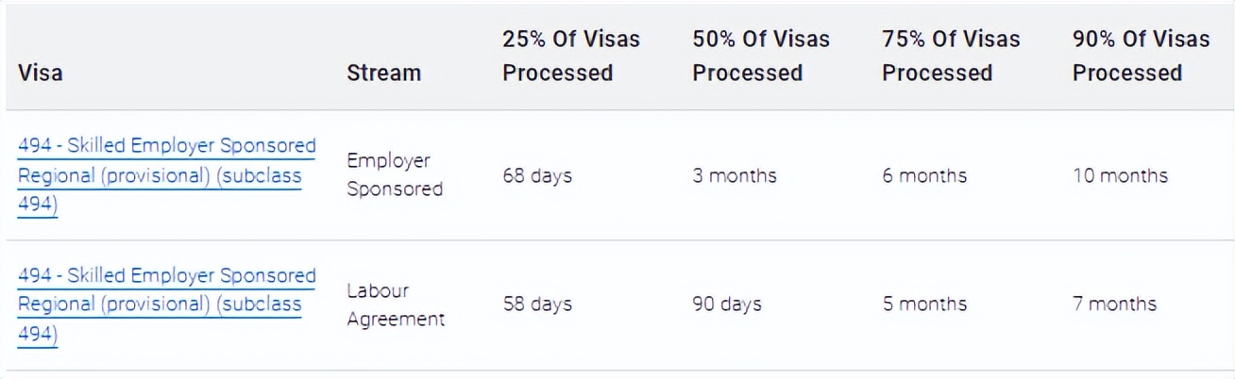Click the Visa column header
This screenshot has height=379, width=1235.
click(41, 73)
